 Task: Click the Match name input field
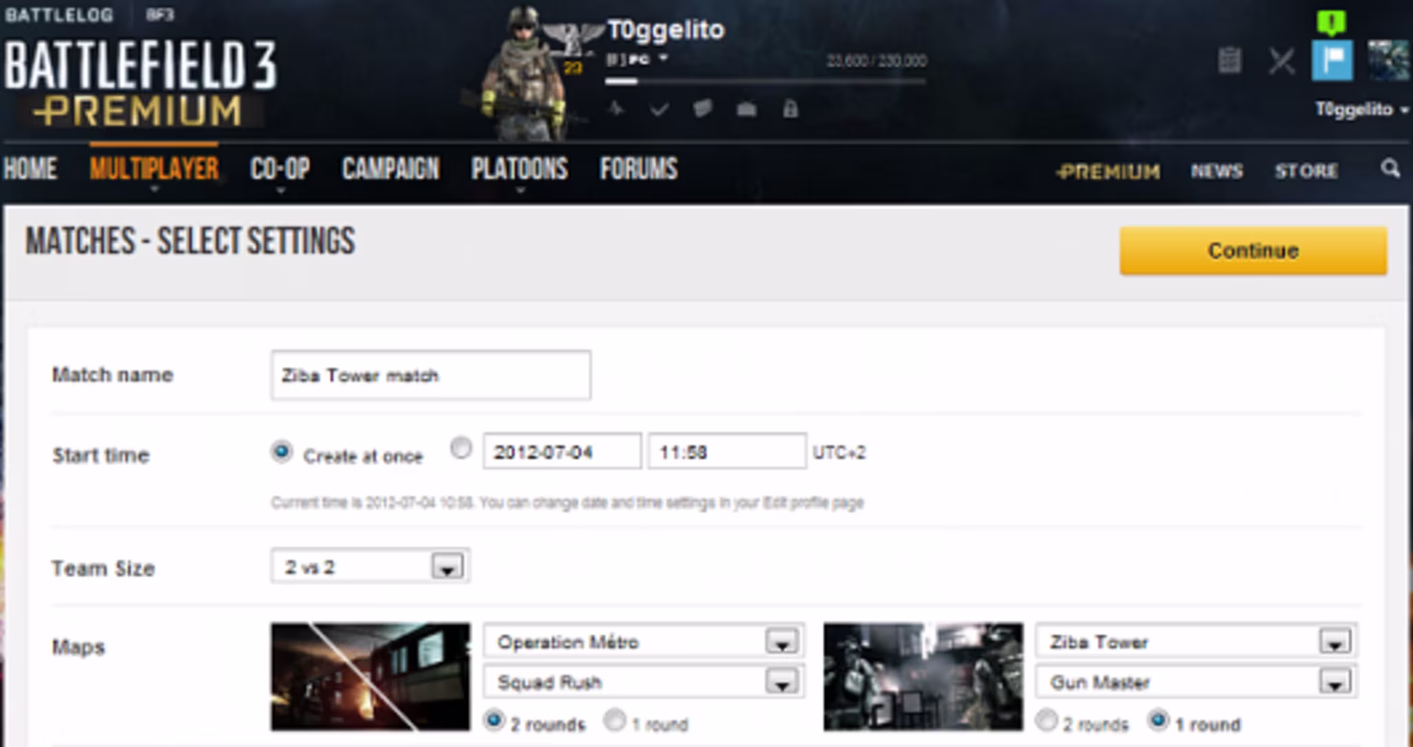pos(431,375)
